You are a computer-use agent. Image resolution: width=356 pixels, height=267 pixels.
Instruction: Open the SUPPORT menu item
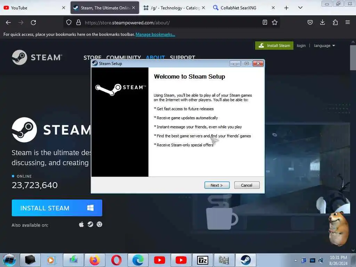183,57
